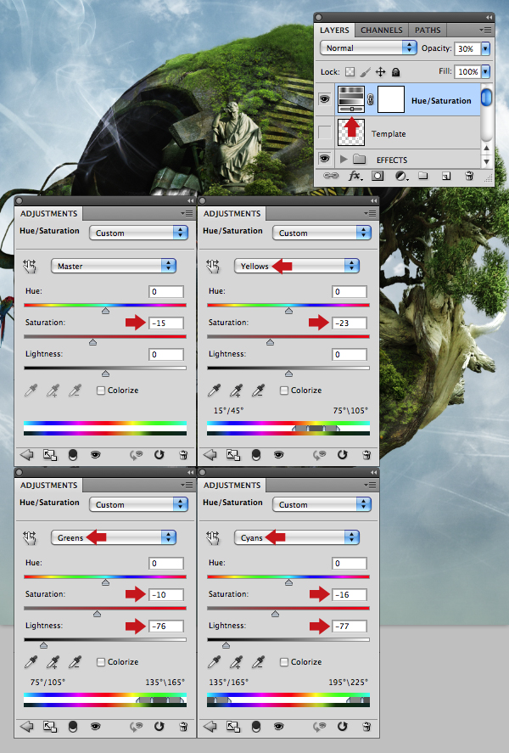Enable Colorize in Greens panel
The image size is (509, 753).
(x=101, y=662)
